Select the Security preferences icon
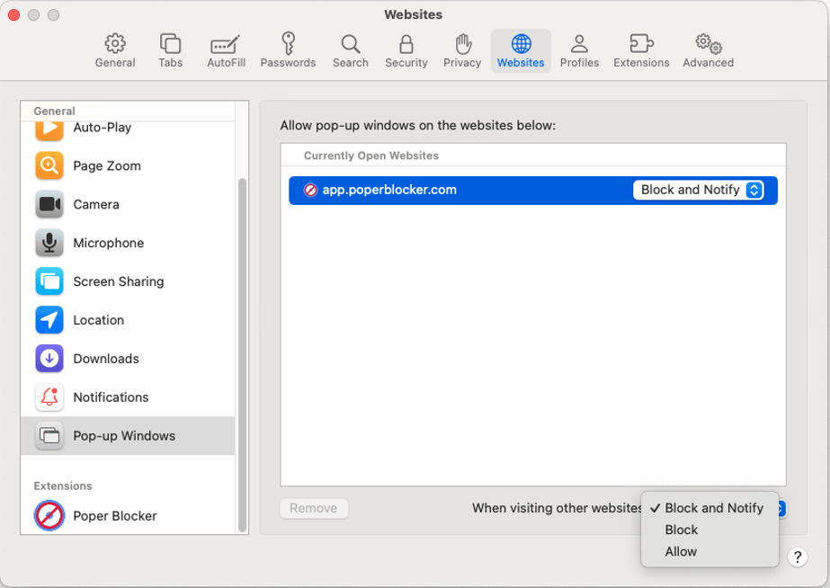Image resolution: width=830 pixels, height=588 pixels. [406, 49]
